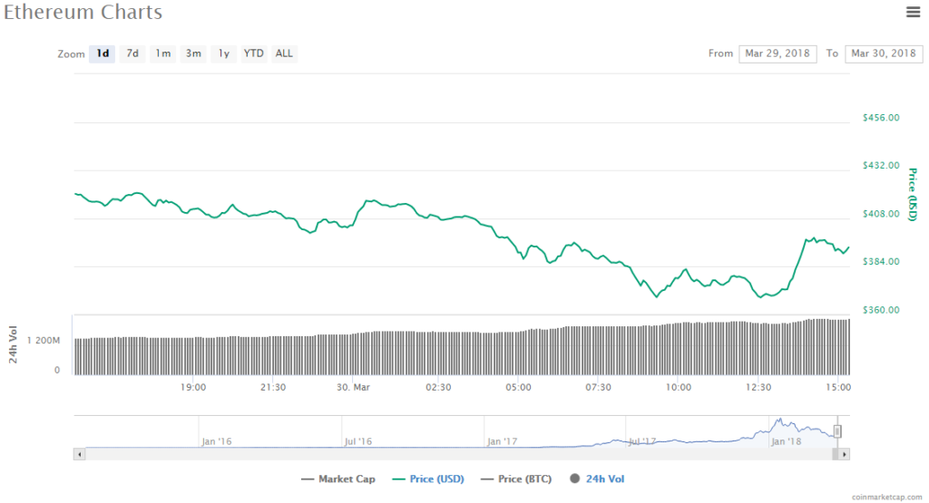Viewport: 929px width, 503px height.
Task: Show ALL time price history
Action: 284,53
